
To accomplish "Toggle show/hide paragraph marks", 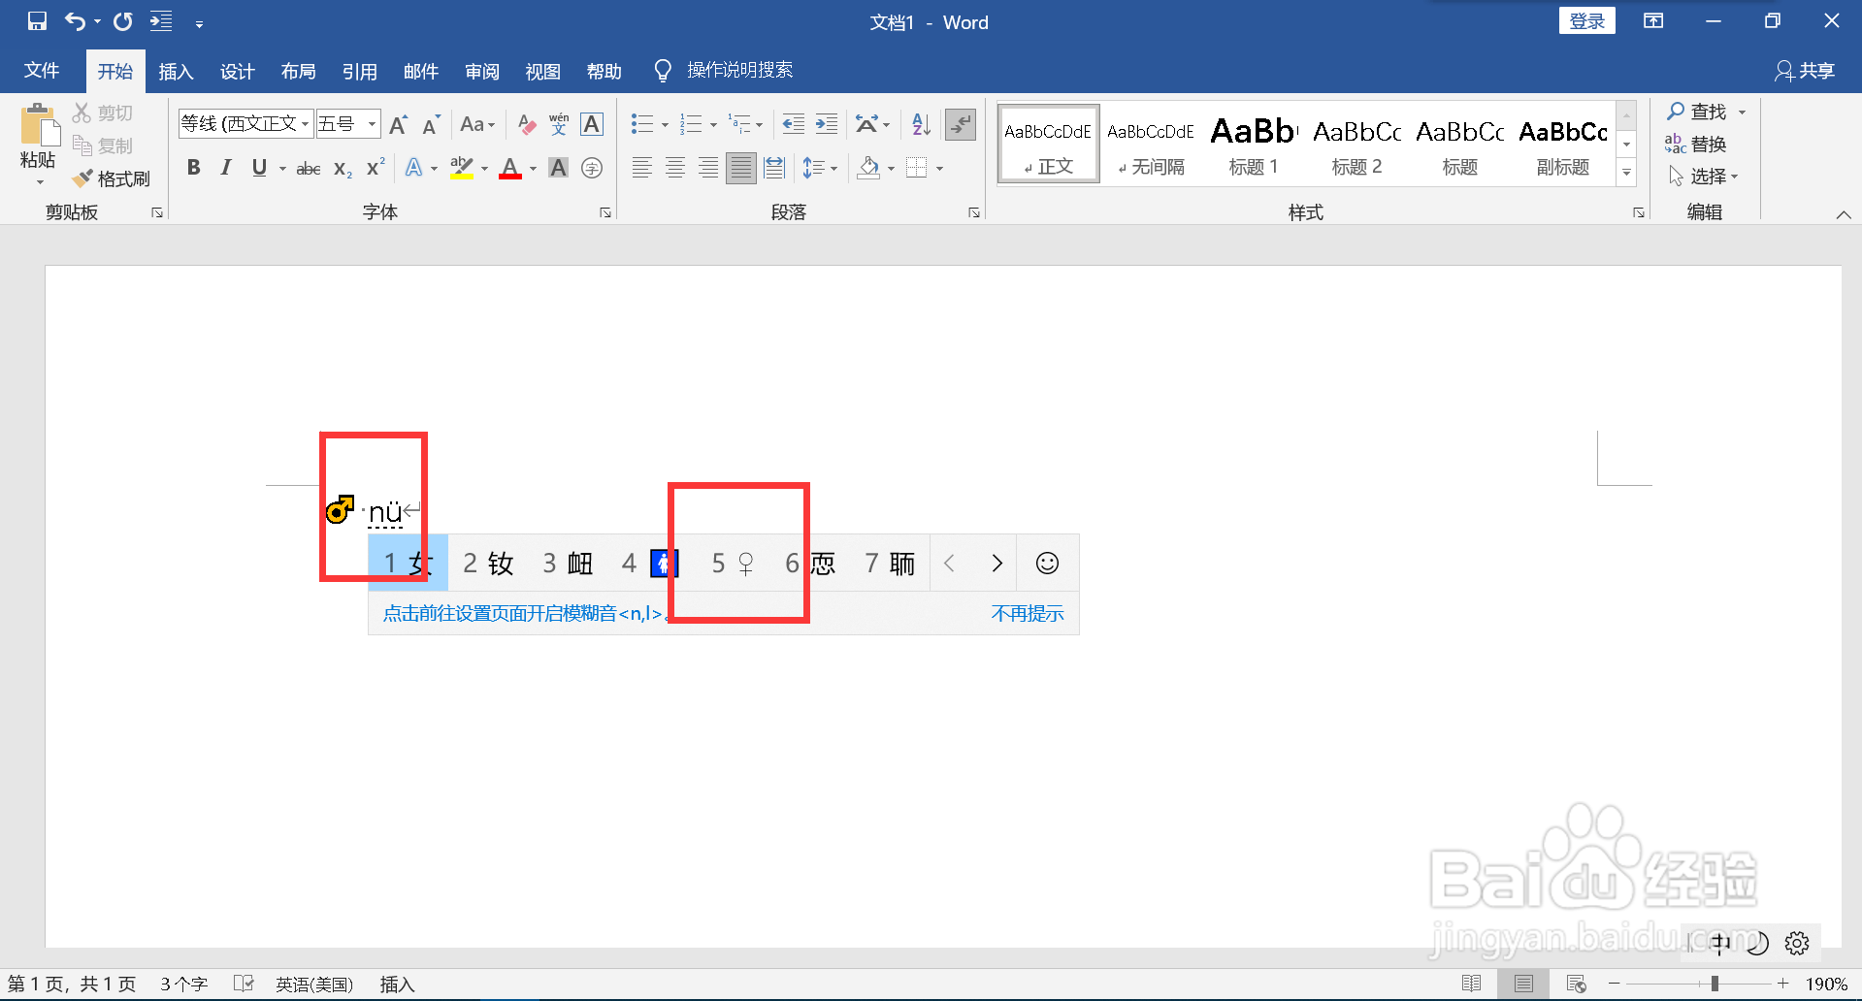I will click(x=961, y=124).
